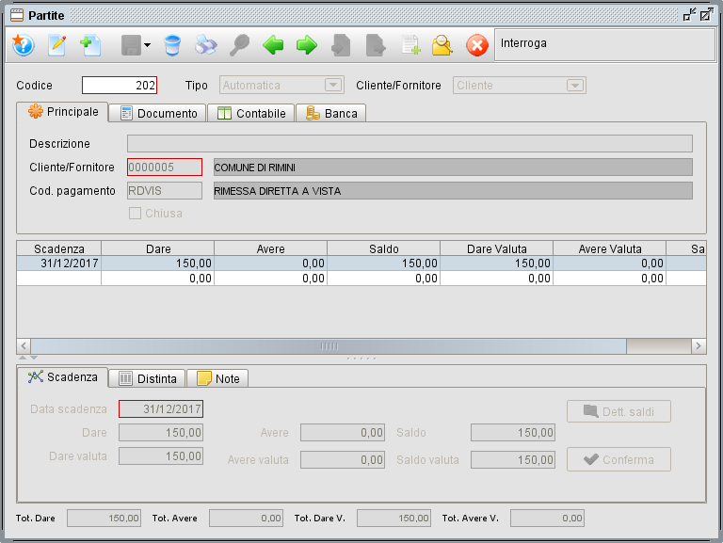Click the envelope with magnifier icon
The height and width of the screenshot is (543, 723).
pos(442,45)
